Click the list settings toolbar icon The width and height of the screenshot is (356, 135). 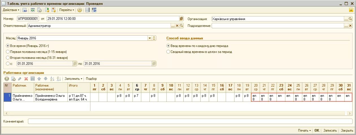click(88, 10)
